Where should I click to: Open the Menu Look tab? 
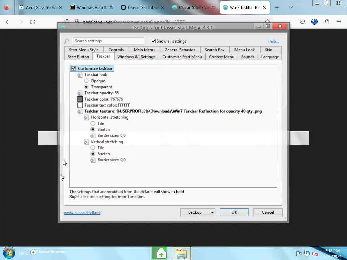coord(245,50)
